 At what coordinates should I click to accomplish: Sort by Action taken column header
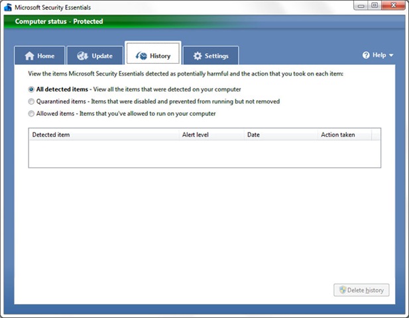click(x=345, y=134)
